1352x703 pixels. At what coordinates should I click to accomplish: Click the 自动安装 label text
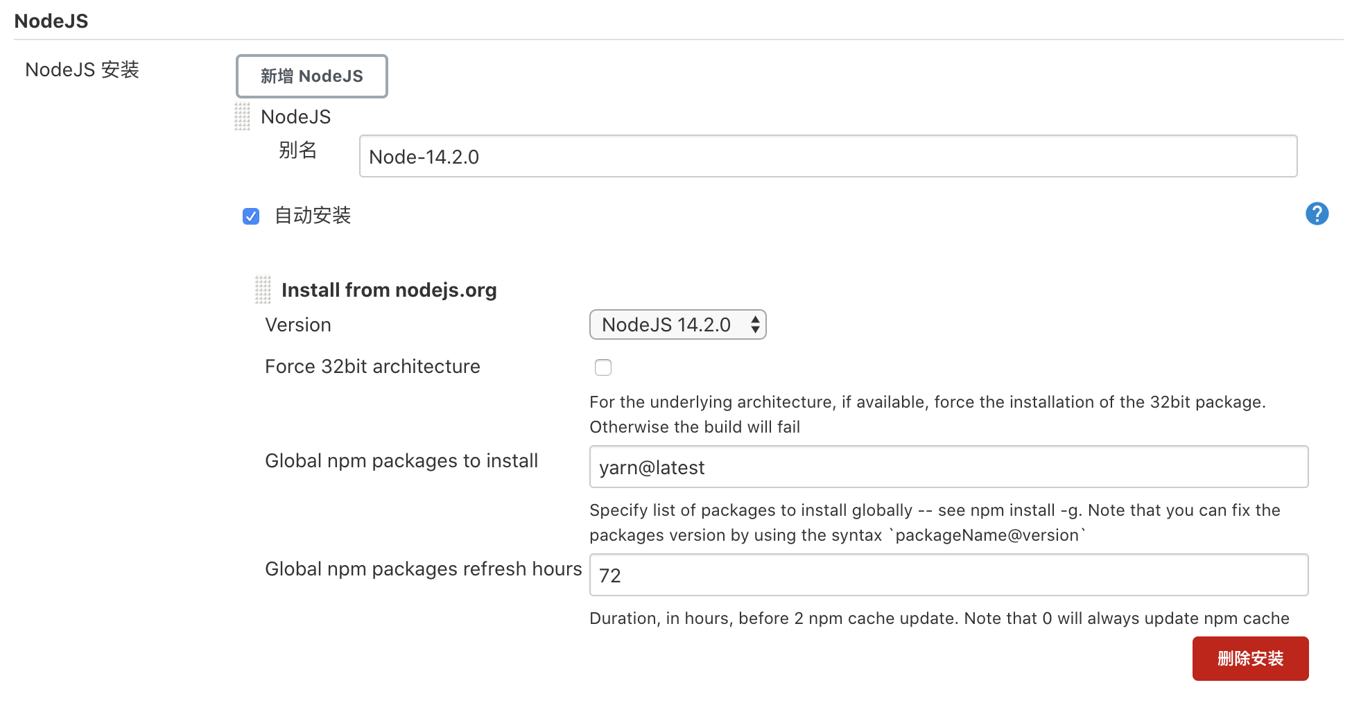[313, 216]
